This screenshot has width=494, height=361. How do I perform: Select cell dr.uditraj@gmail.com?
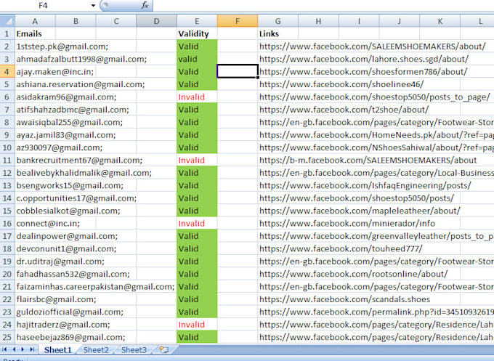tap(60, 261)
